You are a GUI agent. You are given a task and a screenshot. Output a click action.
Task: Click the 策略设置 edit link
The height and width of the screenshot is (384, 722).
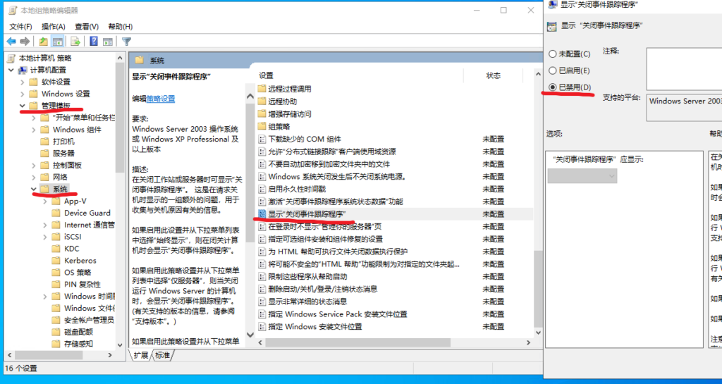pyautogui.click(x=161, y=99)
